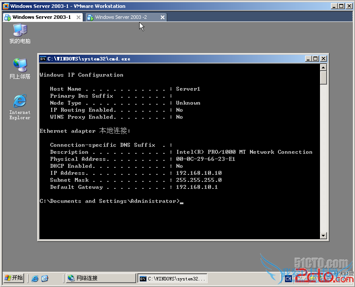This screenshot has width=355, height=287.
Task: Maximize the VMware Workstation window
Action: pyautogui.click(x=341, y=6)
